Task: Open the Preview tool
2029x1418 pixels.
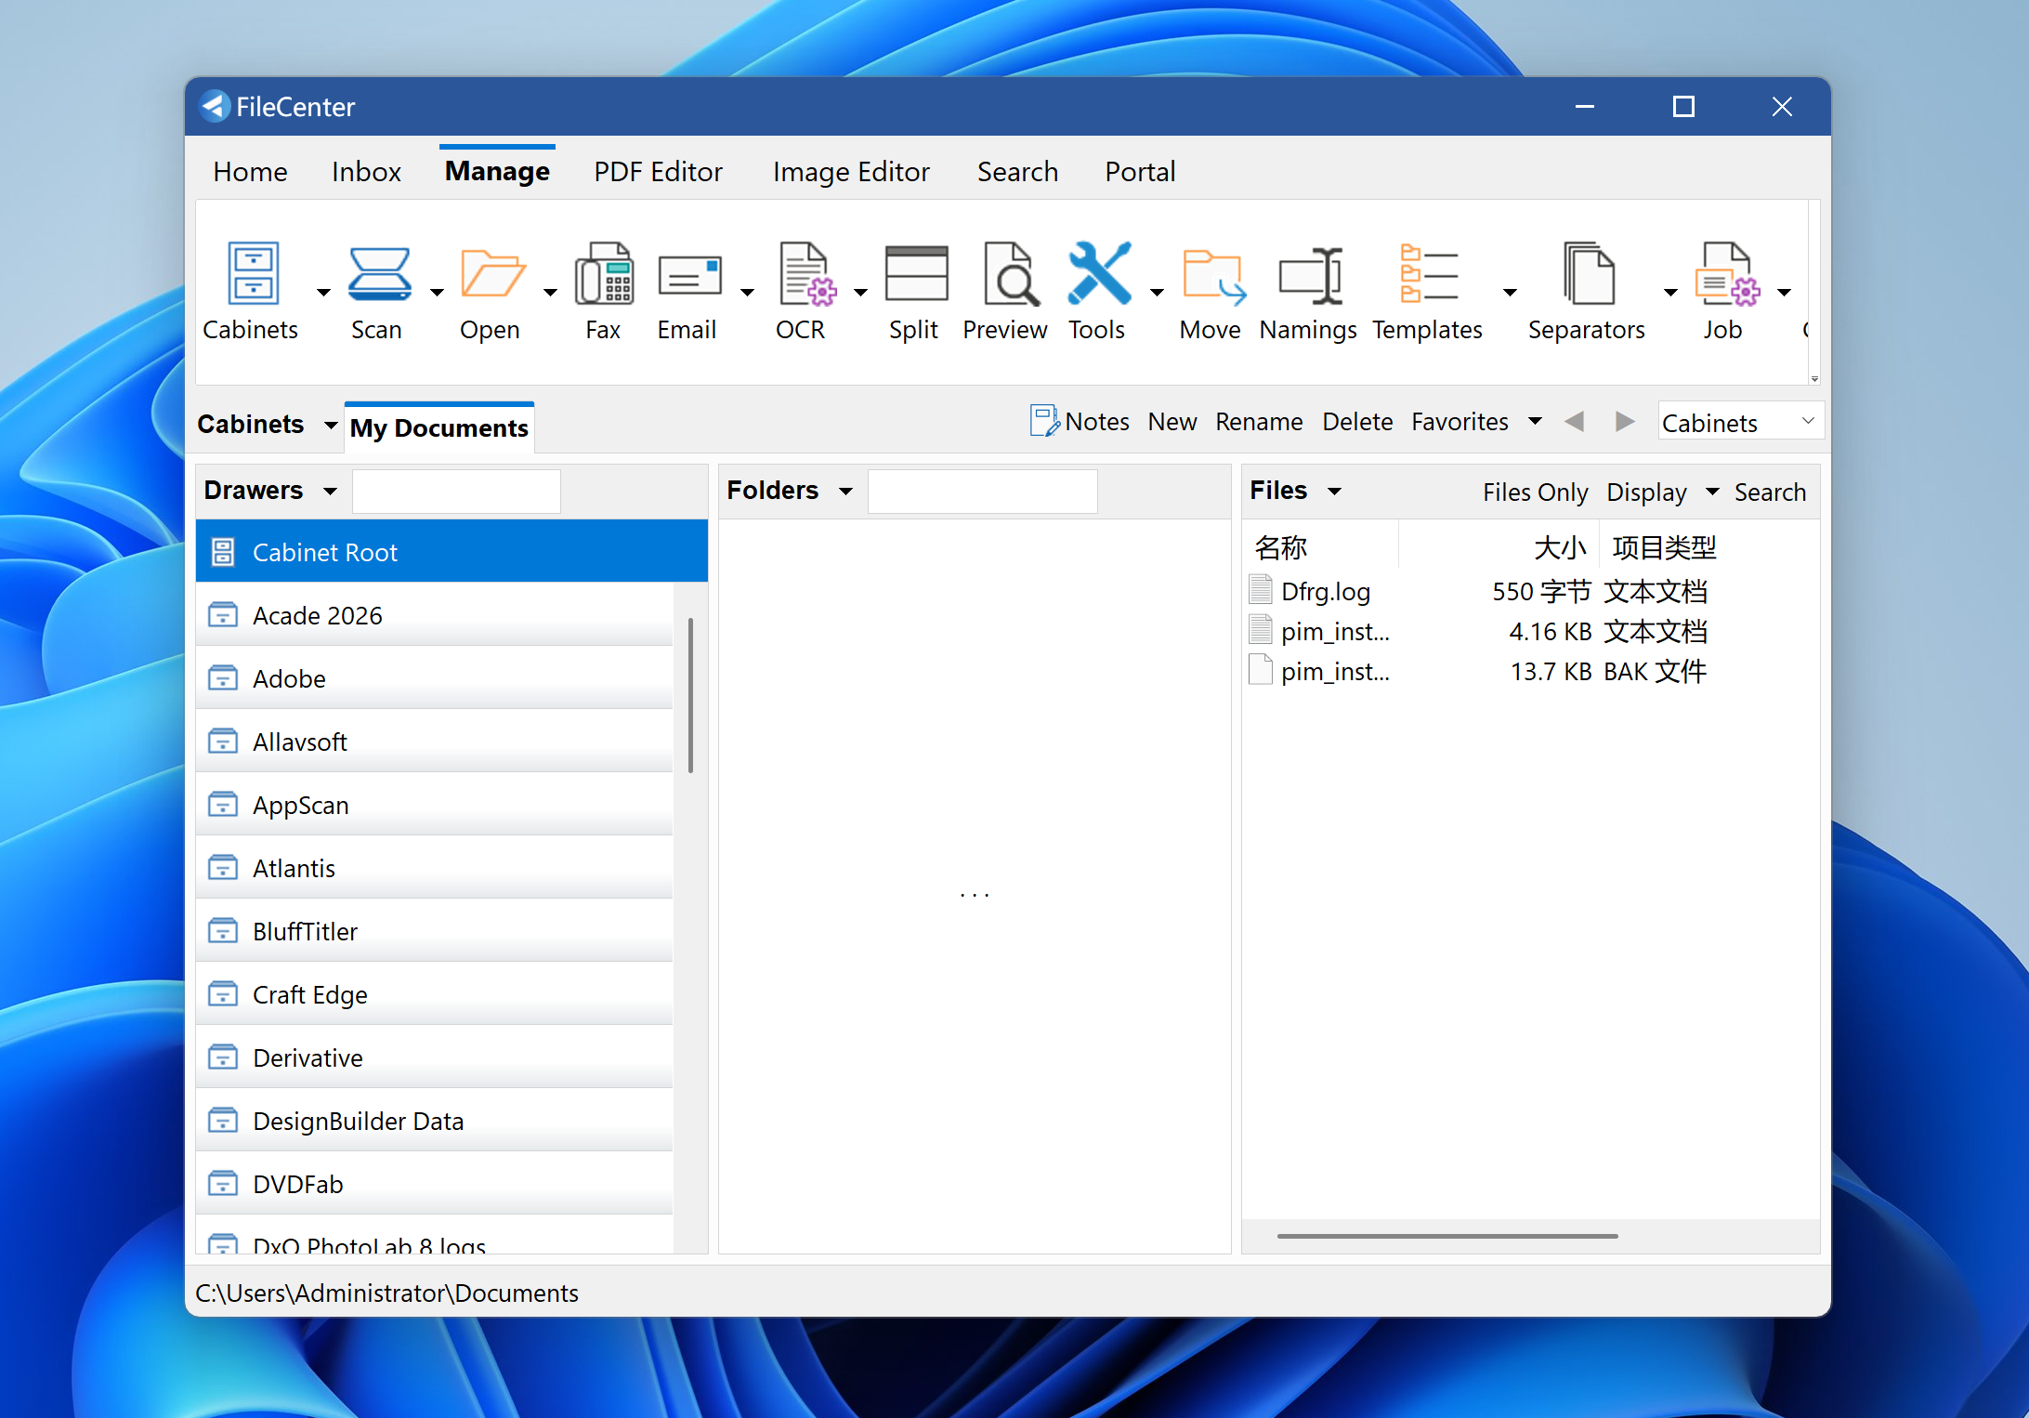Action: pyautogui.click(x=1006, y=291)
